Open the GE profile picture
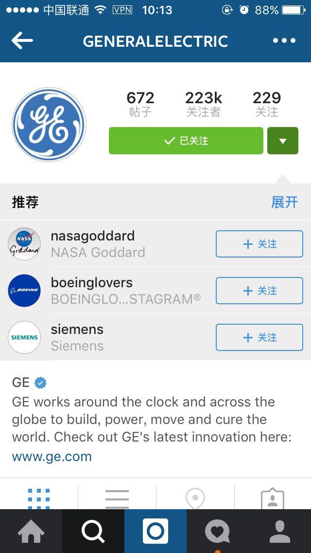This screenshot has width=311, height=553. click(49, 125)
